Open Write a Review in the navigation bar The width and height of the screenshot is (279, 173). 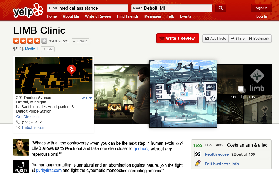click(98, 16)
